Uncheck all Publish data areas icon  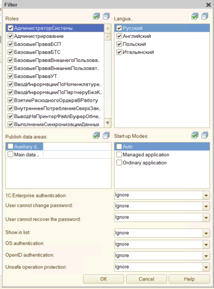106,135
